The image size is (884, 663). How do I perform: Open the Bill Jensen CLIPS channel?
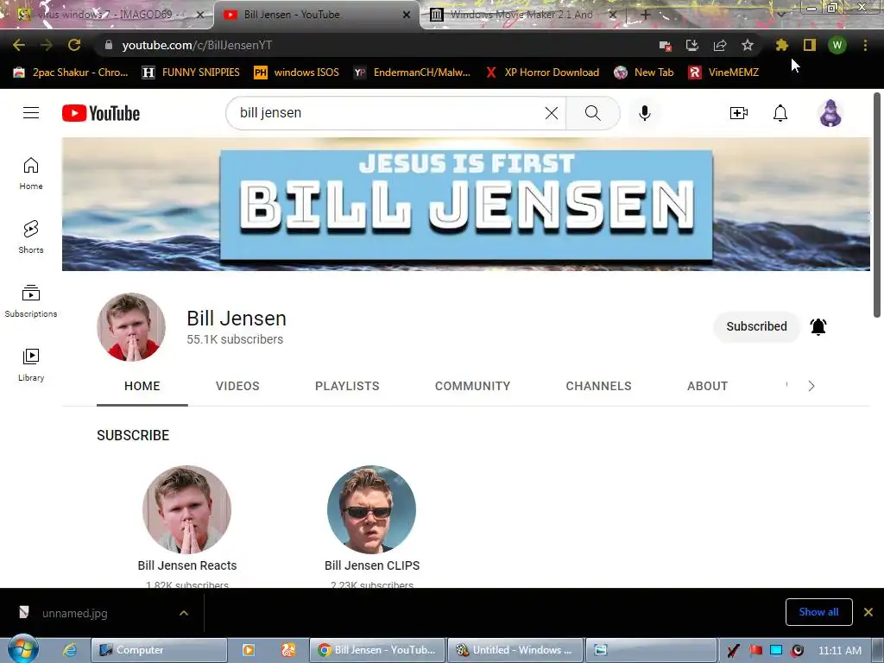click(372, 565)
